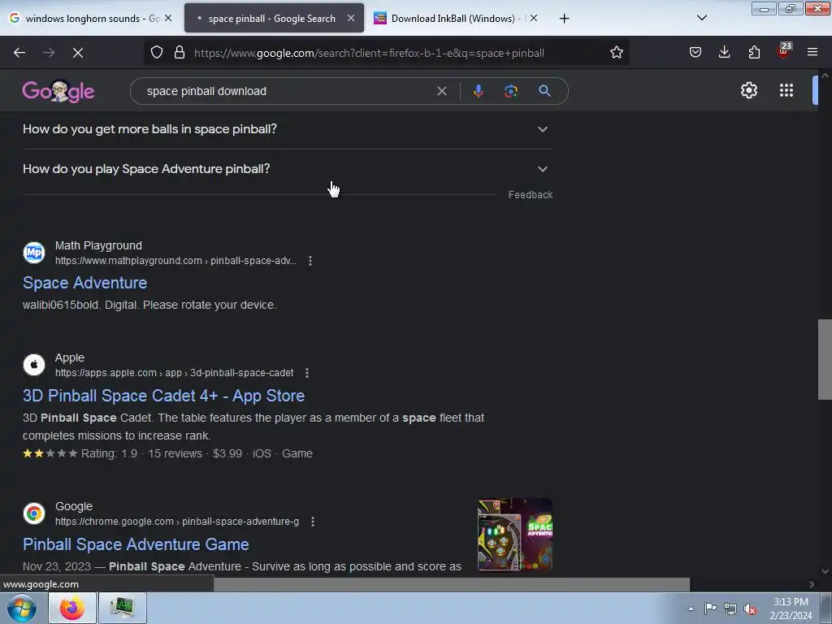
Task: Open more options for Math Playground result
Action: (310, 261)
